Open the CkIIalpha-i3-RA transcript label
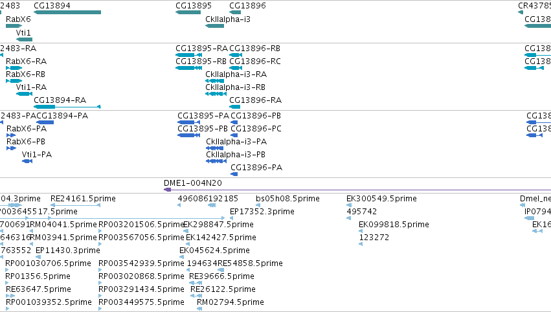This screenshot has height=312, width=551. (236, 74)
